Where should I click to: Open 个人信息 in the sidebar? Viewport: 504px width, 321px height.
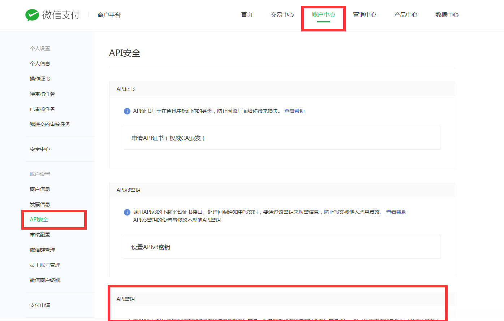(x=40, y=64)
